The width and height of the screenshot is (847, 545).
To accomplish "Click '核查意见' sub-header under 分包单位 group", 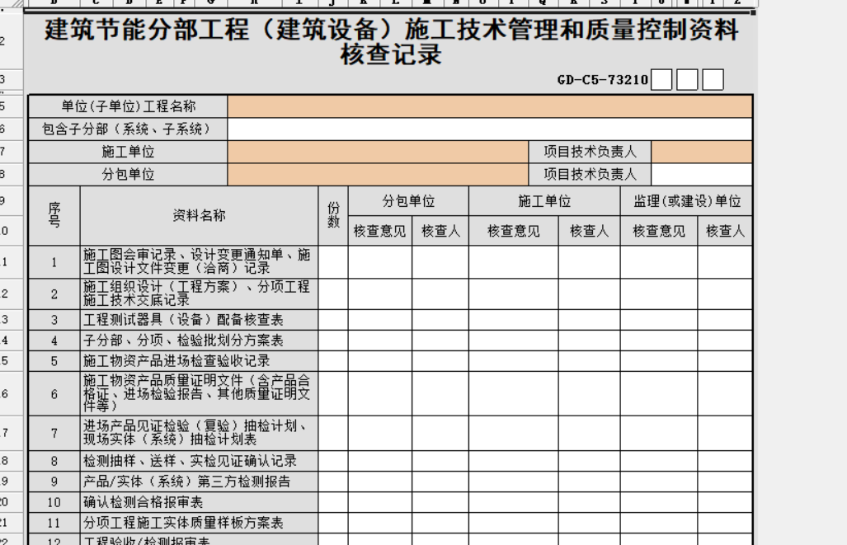I will 379,231.
